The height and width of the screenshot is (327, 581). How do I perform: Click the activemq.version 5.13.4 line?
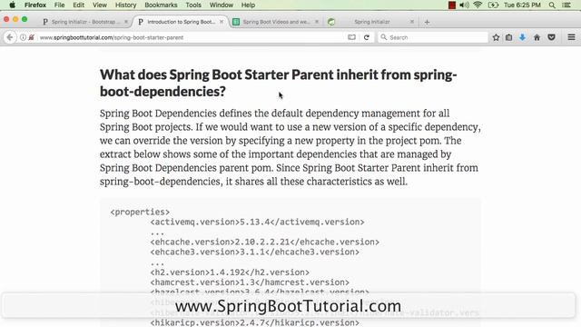point(257,222)
